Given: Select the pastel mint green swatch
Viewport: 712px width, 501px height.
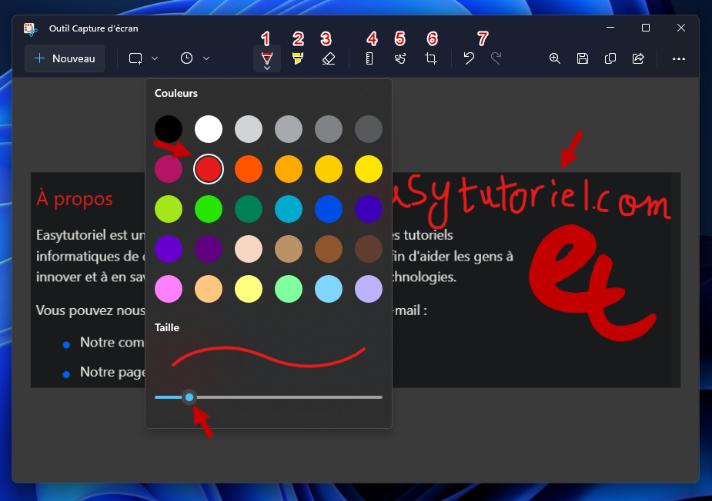Looking at the screenshot, I should pos(289,289).
